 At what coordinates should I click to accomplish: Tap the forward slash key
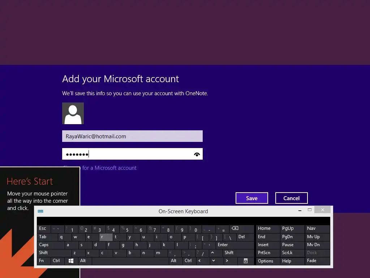point(202,253)
